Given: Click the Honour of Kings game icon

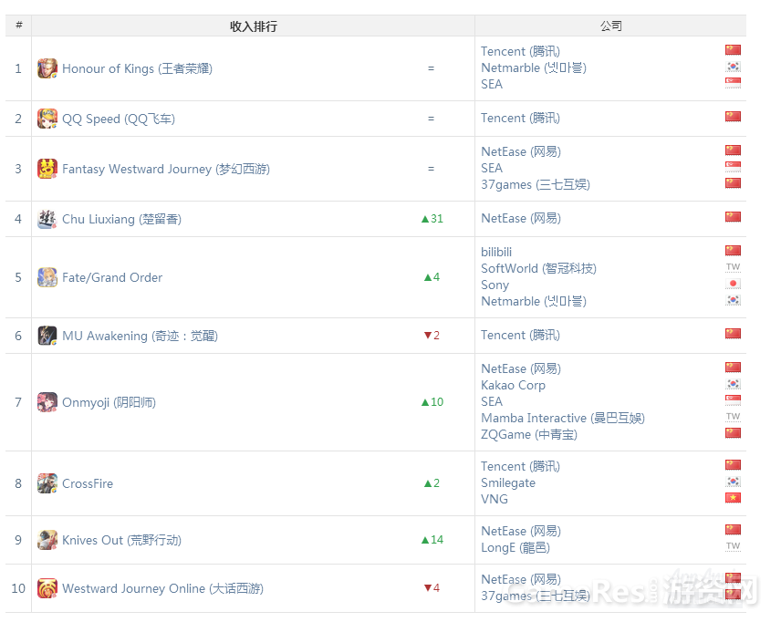Looking at the screenshot, I should click(x=47, y=68).
